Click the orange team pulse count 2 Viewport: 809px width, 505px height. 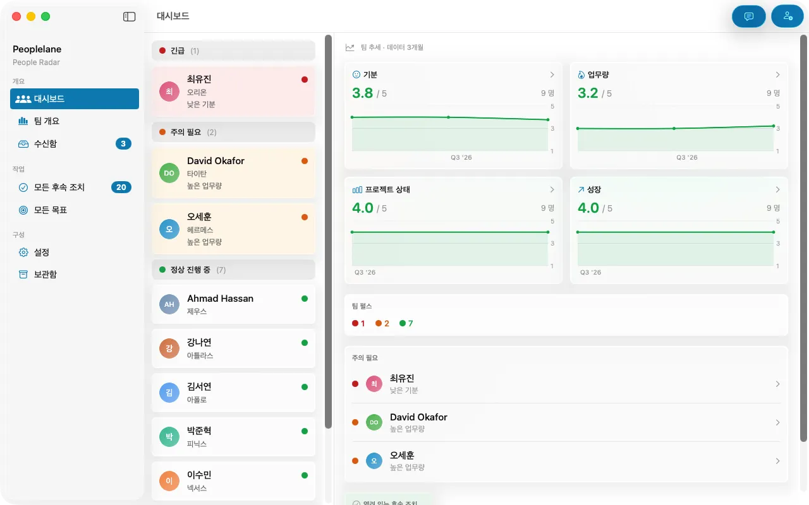coord(382,323)
